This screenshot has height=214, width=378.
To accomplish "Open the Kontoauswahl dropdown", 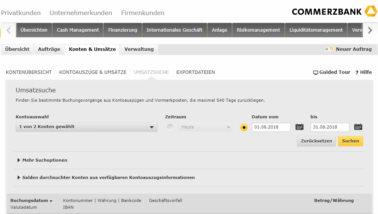I will click(86, 127).
